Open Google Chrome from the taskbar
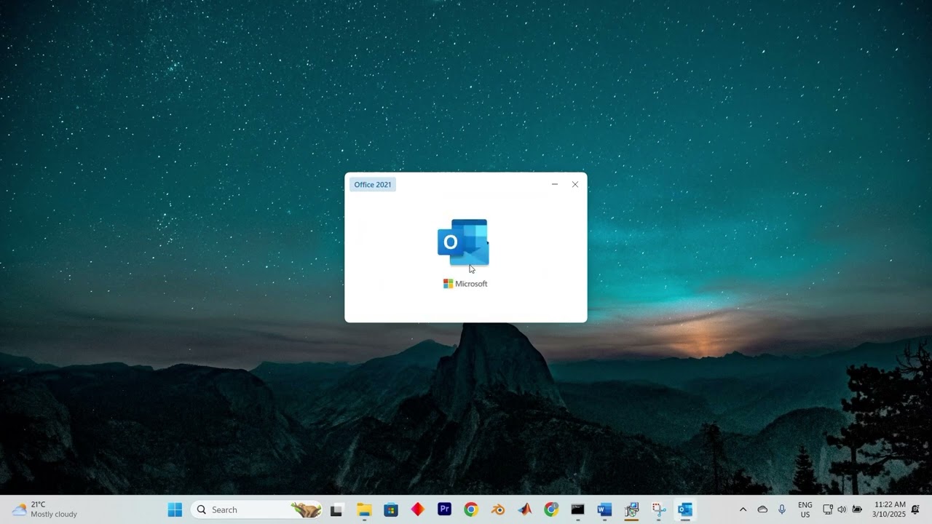The image size is (932, 524). pyautogui.click(x=471, y=509)
